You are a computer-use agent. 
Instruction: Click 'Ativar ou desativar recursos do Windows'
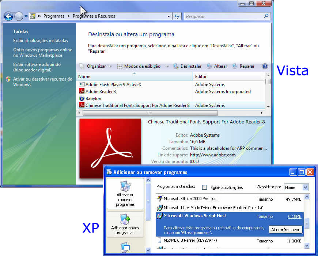pyautogui.click(x=42, y=82)
